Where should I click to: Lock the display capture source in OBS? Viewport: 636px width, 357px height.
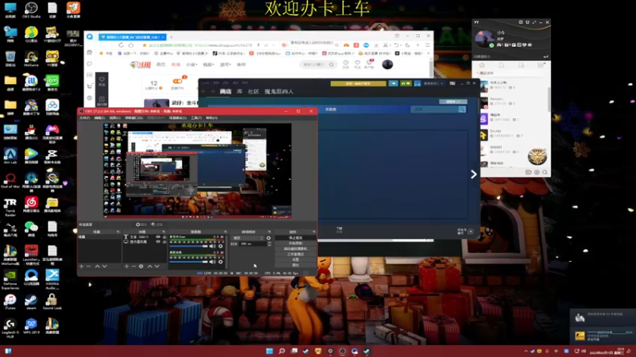(x=165, y=242)
